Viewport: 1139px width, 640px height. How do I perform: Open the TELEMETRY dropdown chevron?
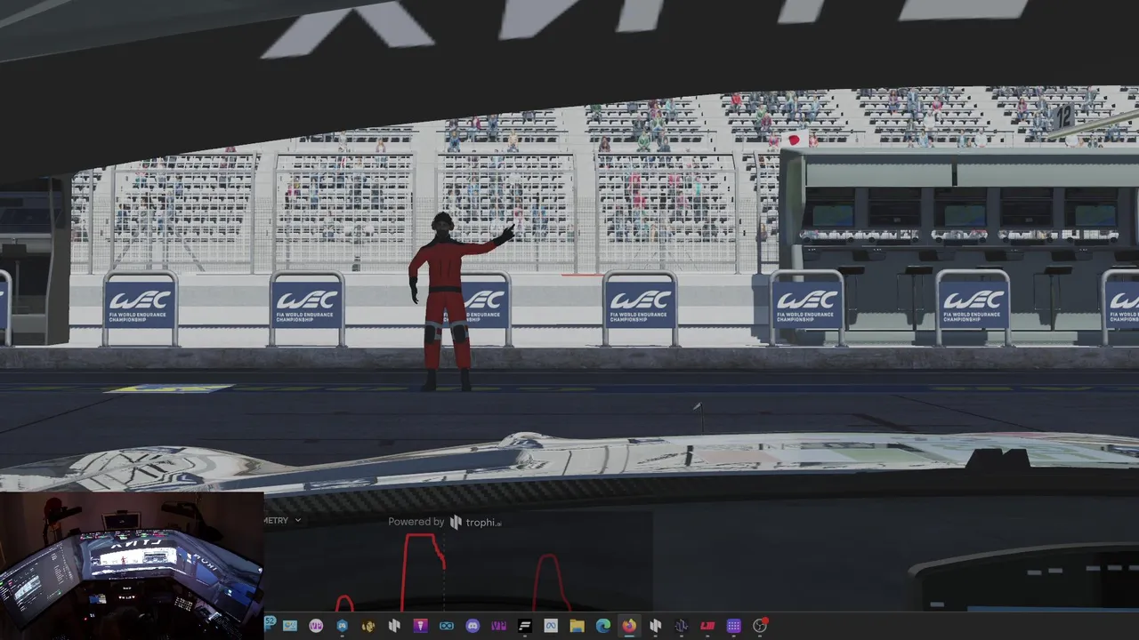click(x=297, y=520)
